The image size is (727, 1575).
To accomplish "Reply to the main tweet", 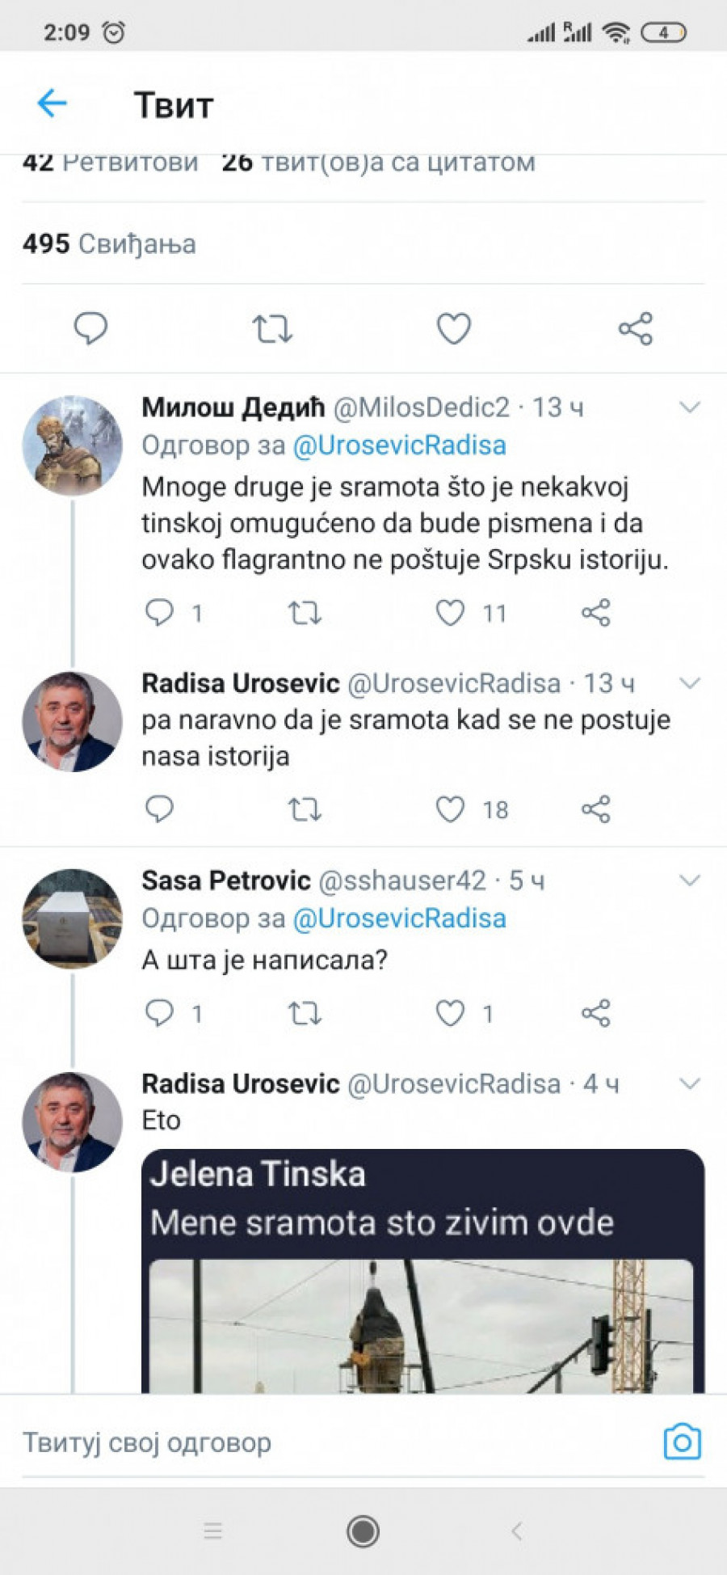I will [90, 328].
